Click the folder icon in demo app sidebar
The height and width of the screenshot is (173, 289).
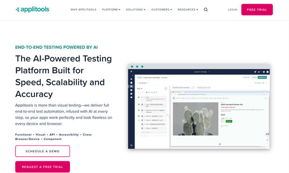(131, 90)
